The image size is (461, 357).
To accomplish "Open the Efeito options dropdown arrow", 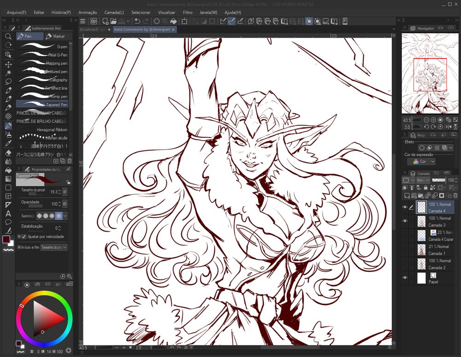I will coord(451,148).
